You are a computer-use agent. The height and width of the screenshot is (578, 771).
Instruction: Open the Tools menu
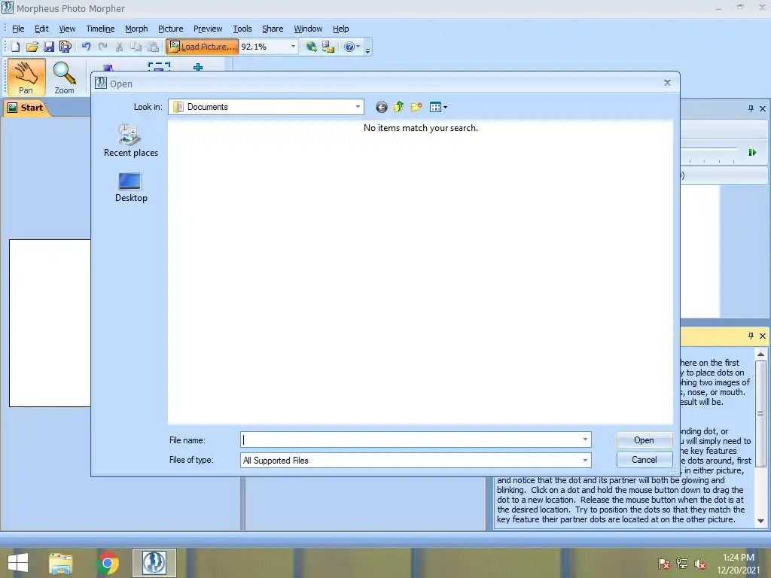pyautogui.click(x=242, y=29)
